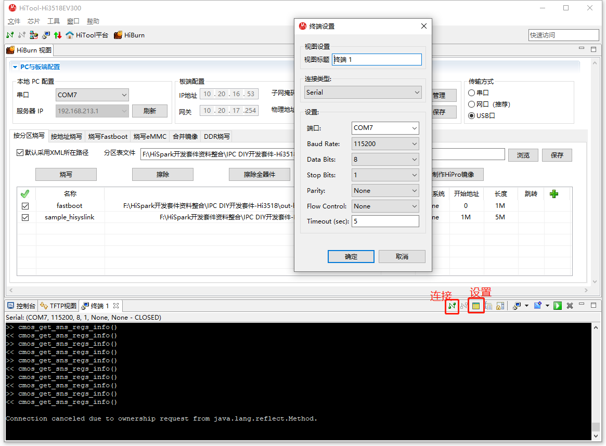Click the 浏览 button

click(x=523, y=155)
